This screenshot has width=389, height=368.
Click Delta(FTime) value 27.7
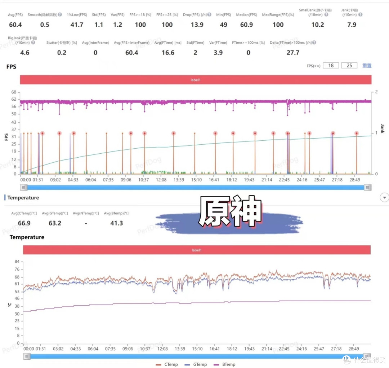click(x=293, y=53)
